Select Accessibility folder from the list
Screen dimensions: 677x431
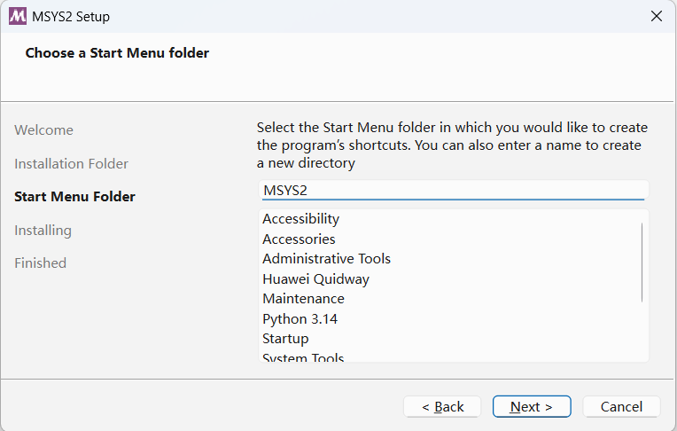click(x=301, y=219)
